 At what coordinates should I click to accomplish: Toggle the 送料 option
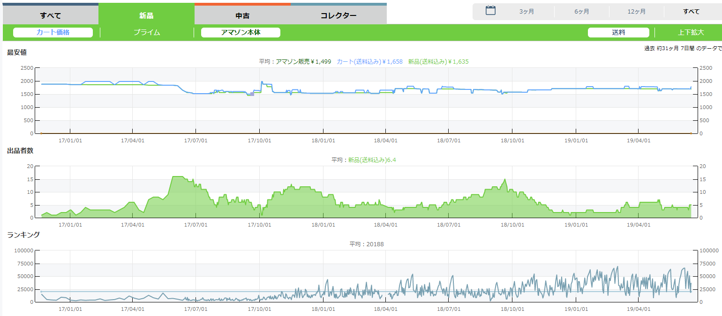[618, 32]
